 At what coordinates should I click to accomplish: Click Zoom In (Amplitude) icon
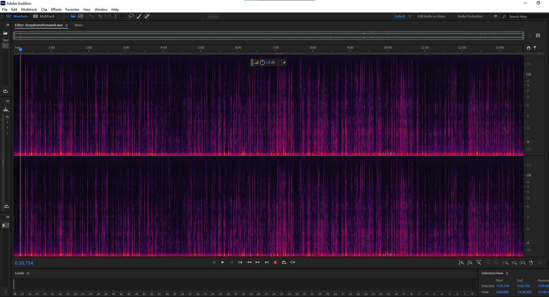click(x=461, y=263)
